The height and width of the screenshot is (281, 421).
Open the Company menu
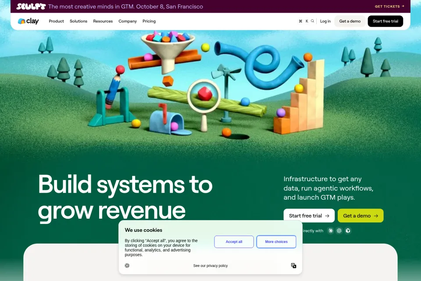(128, 21)
